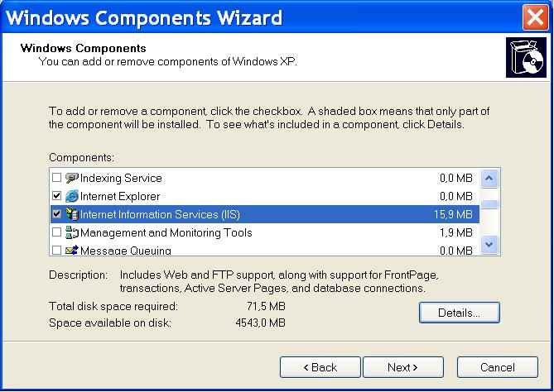Enable the Indexing Service checkbox
Image resolution: width=554 pixels, height=392 pixels.
pos(56,178)
